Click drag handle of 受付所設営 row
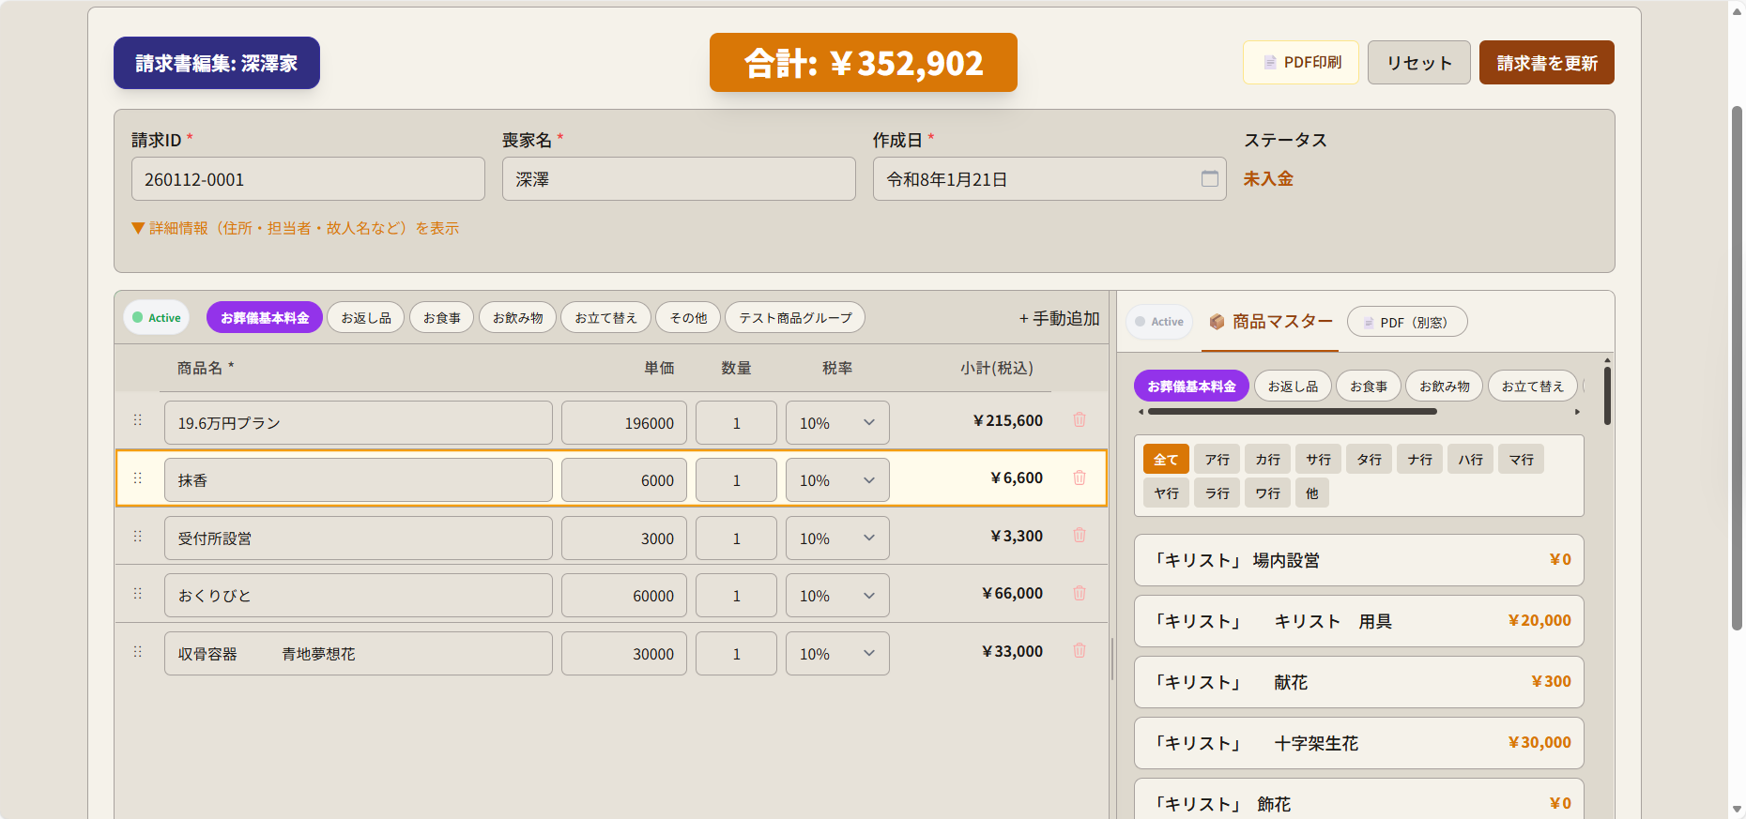Screen dimensions: 1746x819 point(138,537)
